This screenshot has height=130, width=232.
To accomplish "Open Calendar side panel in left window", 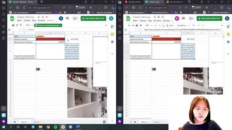I will click(112, 27).
